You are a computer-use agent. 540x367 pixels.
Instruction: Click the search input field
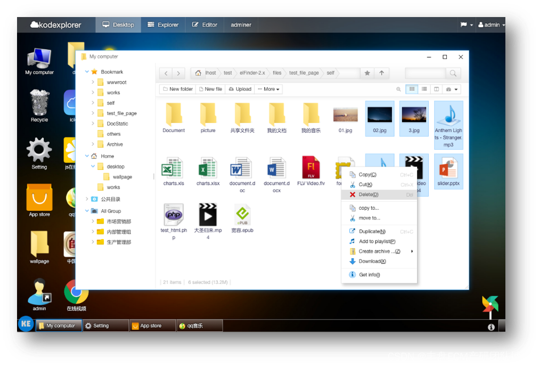point(426,73)
